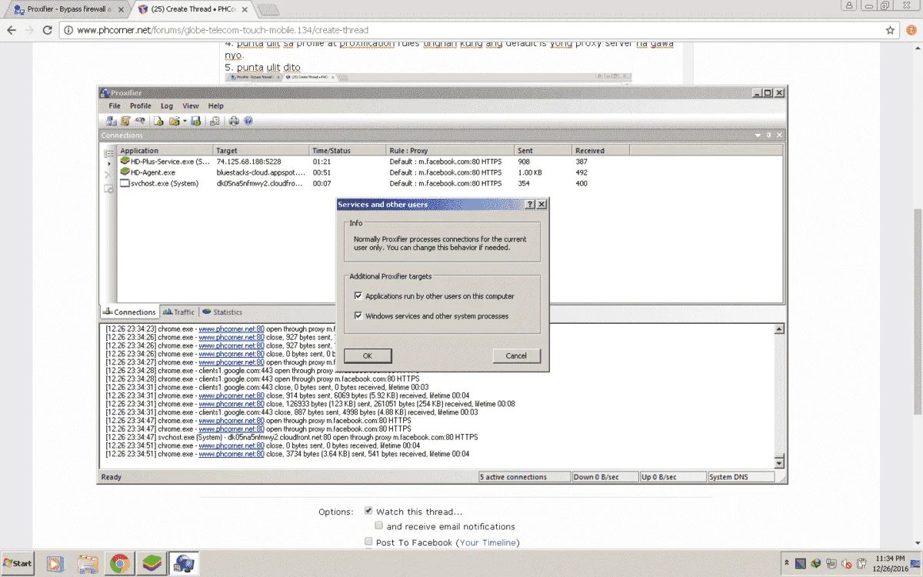Open the profile dropdown arrow in toolbar
The width and height of the screenshot is (923, 577).
point(185,122)
